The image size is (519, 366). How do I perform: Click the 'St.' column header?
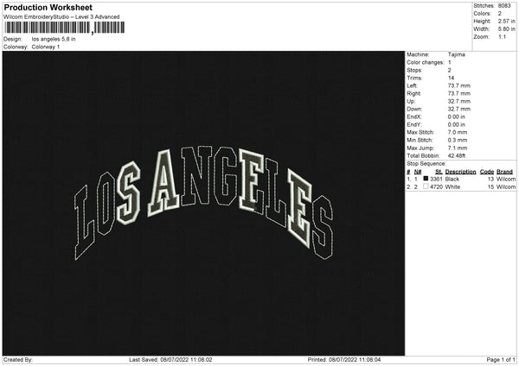tap(439, 172)
